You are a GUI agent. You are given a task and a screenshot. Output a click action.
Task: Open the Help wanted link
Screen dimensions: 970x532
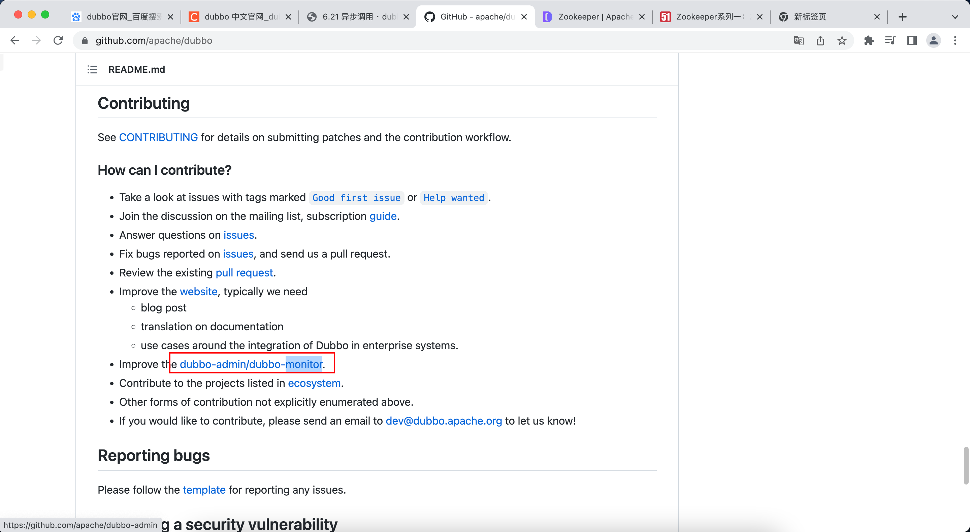[x=454, y=198]
